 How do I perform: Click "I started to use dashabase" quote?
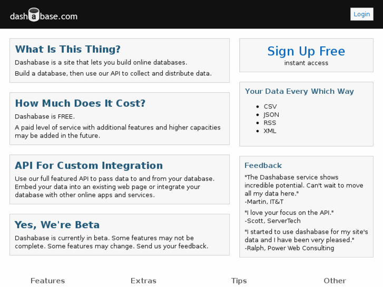point(306,236)
